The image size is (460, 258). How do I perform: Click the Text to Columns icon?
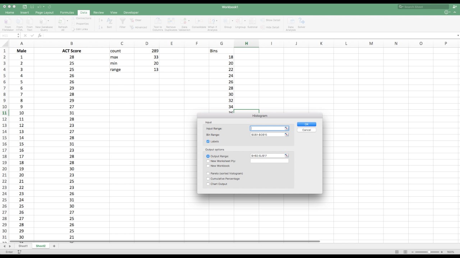[x=158, y=21]
